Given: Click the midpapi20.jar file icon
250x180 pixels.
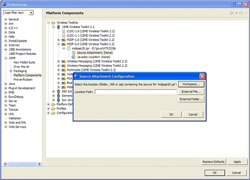Looking at the screenshot, I should (x=69, y=48).
